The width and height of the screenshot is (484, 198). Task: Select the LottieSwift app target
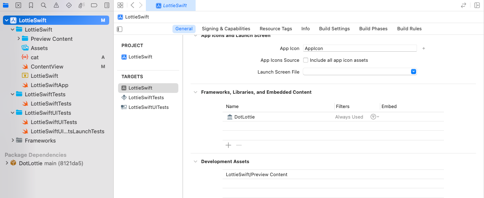click(148, 88)
